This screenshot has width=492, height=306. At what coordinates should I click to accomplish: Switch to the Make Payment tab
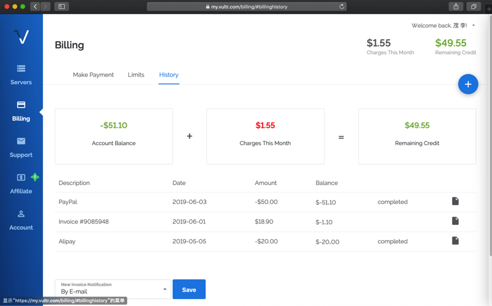point(93,75)
